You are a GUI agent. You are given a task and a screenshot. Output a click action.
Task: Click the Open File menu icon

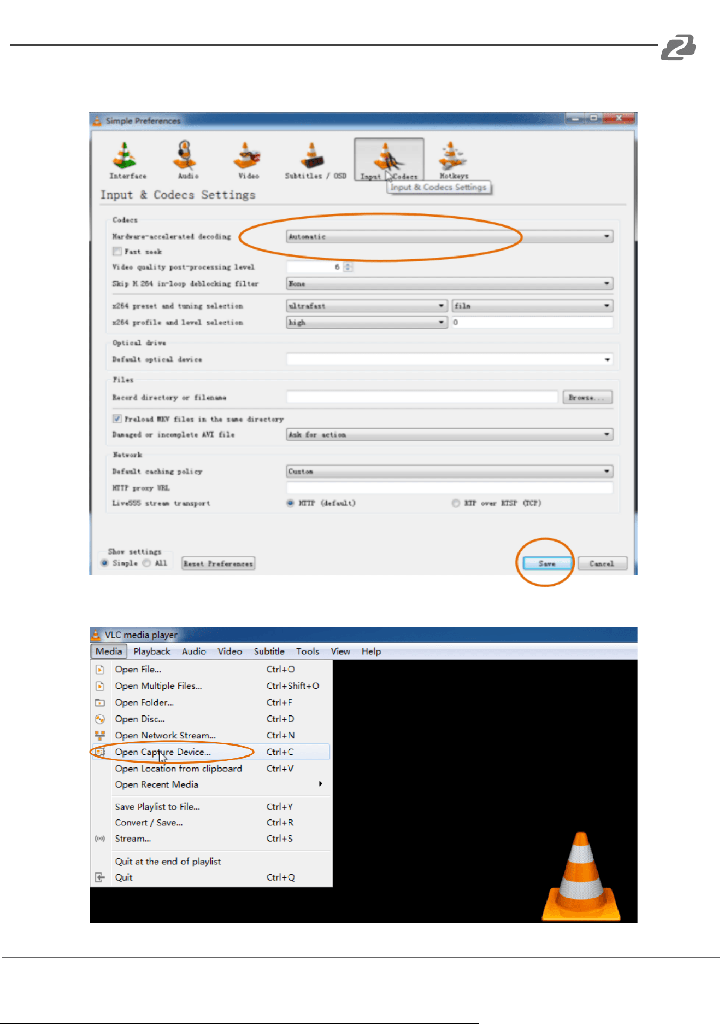pyautogui.click(x=100, y=670)
